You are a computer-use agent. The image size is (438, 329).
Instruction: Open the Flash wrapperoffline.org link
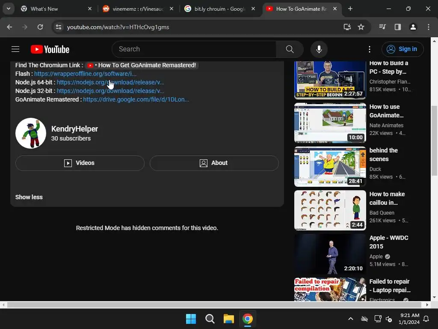point(85,74)
